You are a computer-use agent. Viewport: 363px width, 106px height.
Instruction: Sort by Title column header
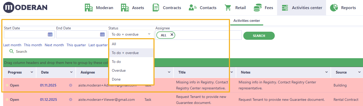182,72
